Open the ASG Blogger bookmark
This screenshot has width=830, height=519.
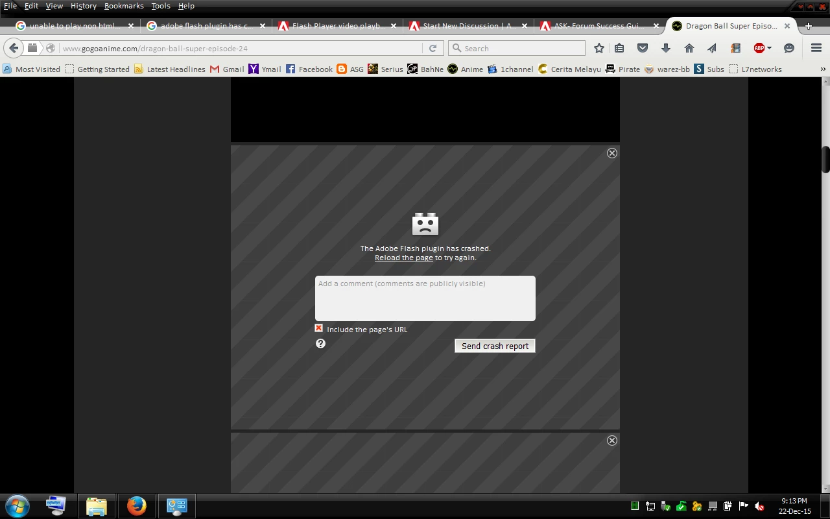click(x=350, y=69)
